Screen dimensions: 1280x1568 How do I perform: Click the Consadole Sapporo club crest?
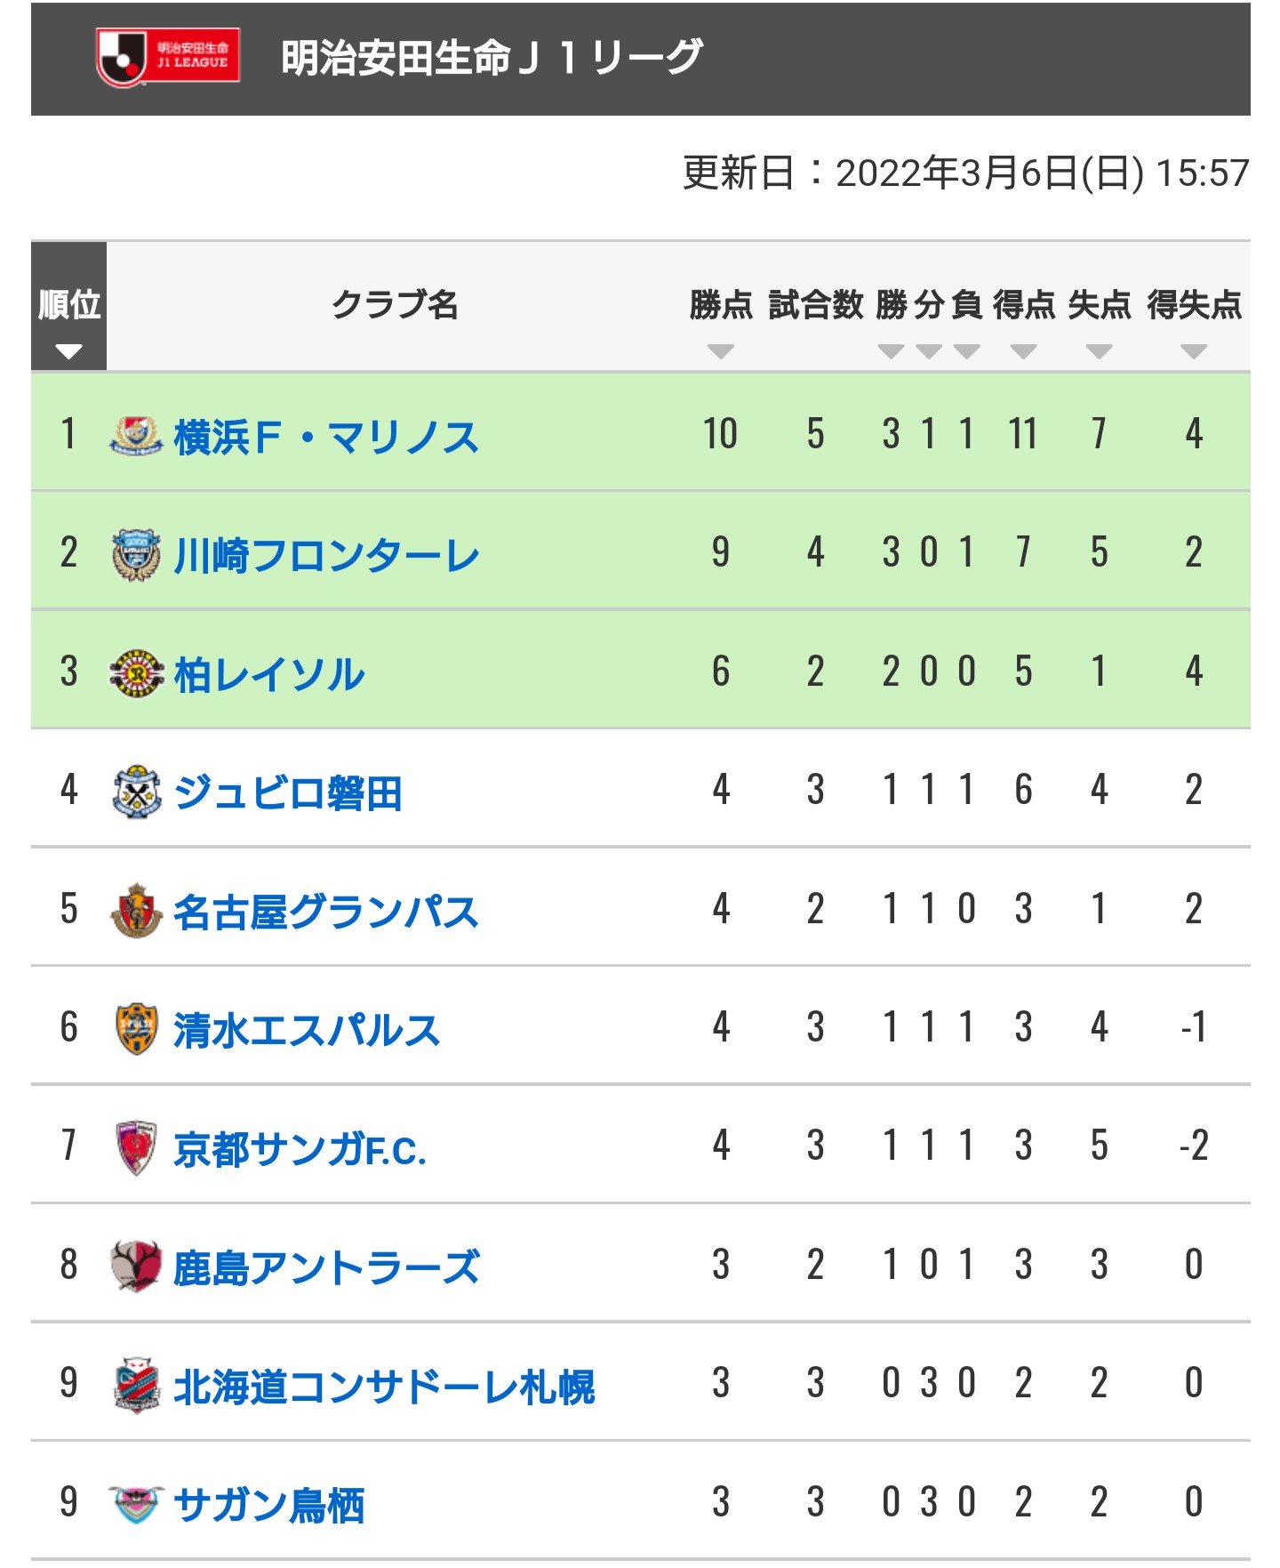[136, 1385]
